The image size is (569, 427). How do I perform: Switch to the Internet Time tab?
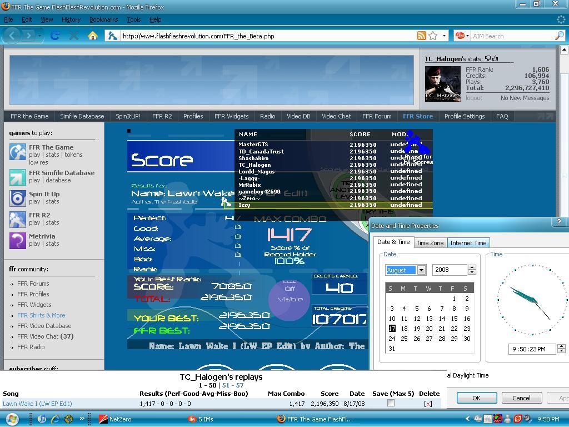(x=468, y=243)
